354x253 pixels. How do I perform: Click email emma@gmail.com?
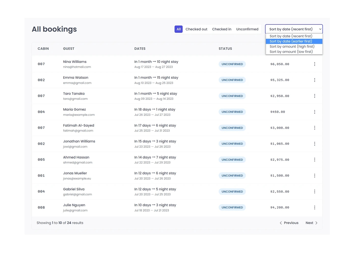[x=77, y=83]
